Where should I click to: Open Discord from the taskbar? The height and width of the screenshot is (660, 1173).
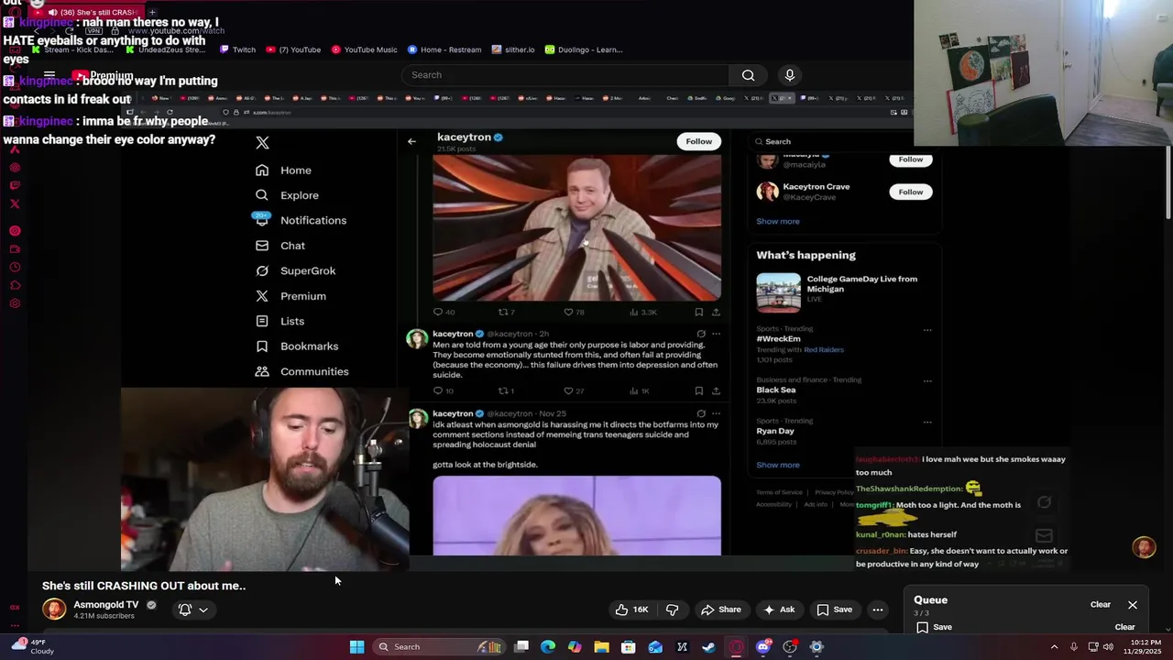pos(762,647)
